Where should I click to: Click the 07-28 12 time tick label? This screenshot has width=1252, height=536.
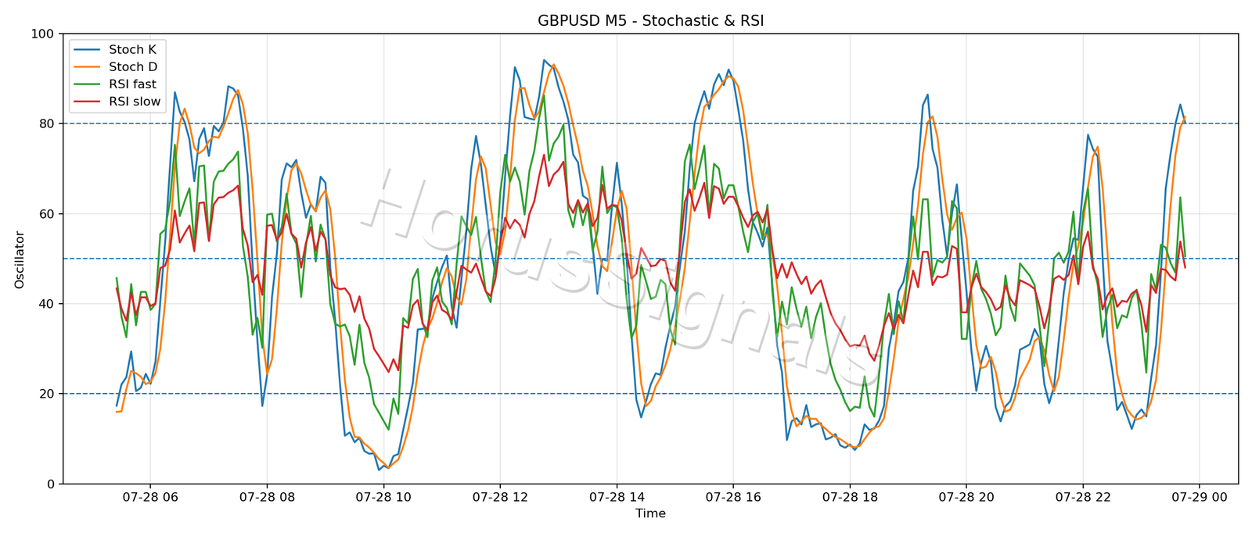click(x=500, y=496)
